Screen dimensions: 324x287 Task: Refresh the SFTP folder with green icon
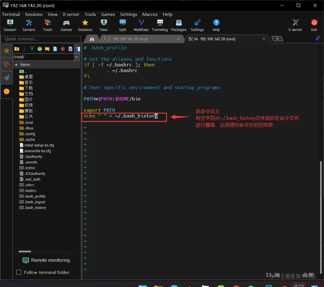click(40, 49)
